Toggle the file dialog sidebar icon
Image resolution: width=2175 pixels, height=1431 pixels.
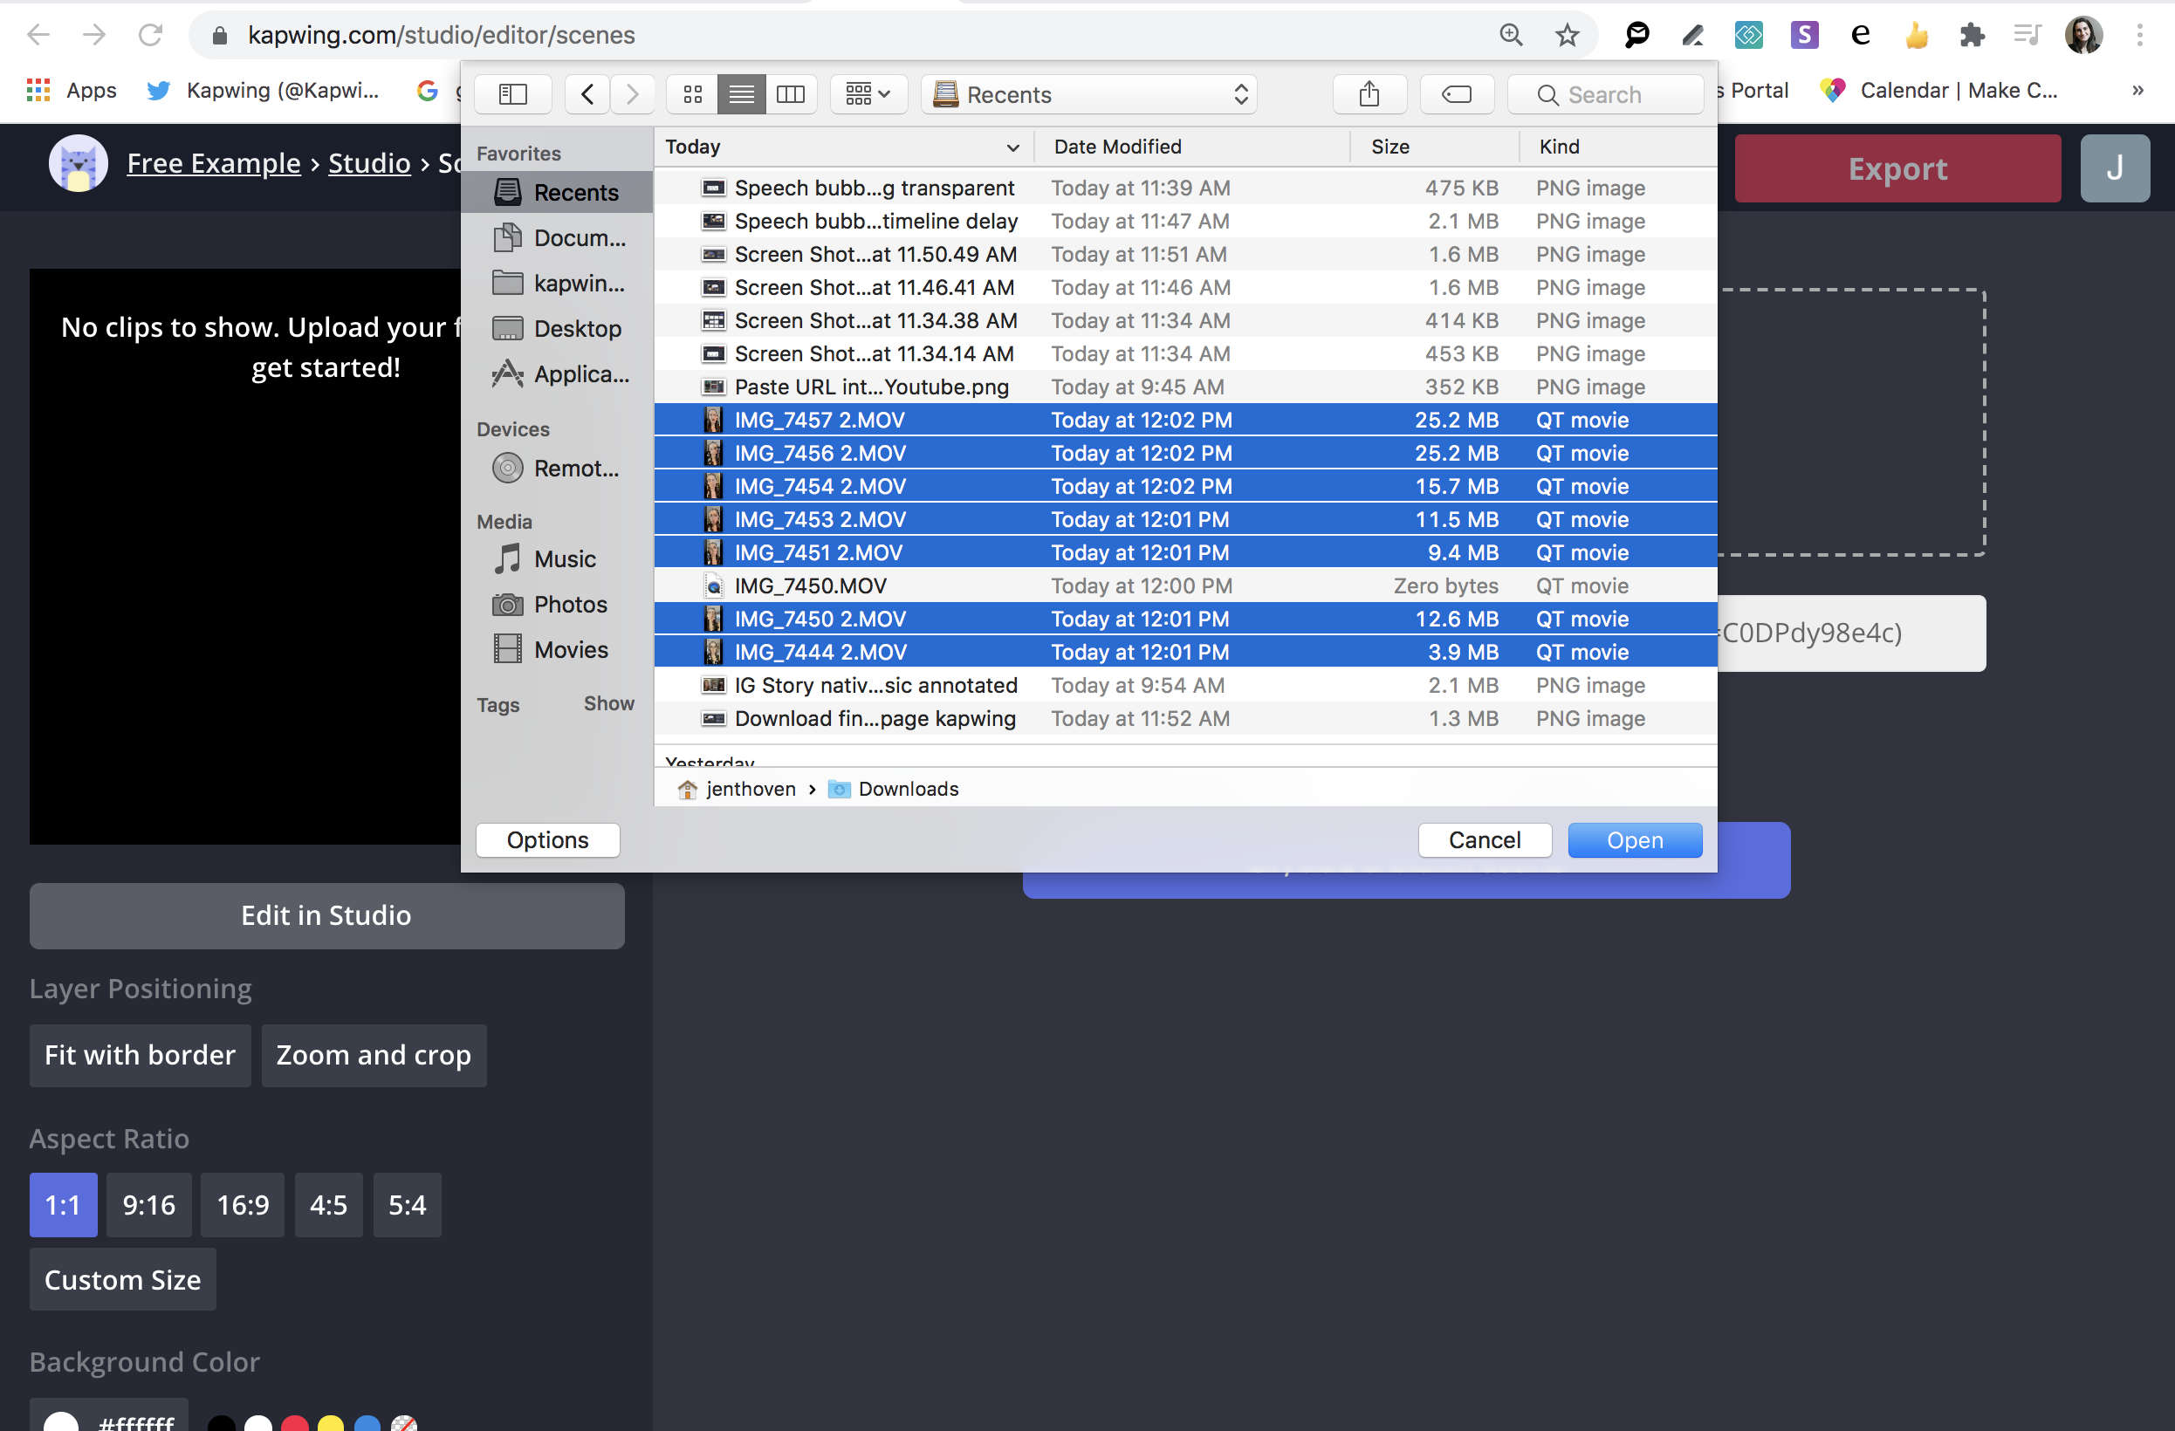tap(512, 94)
